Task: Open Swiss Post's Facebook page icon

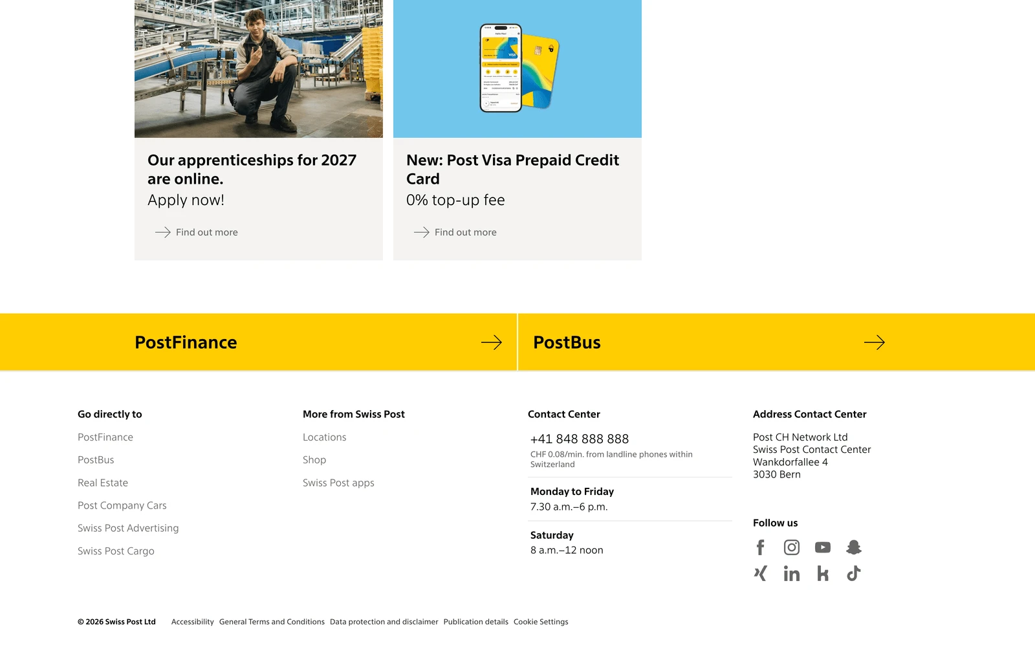Action: coord(761,547)
